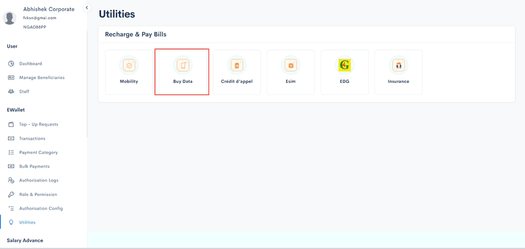Click the Esim chip icon
The width and height of the screenshot is (525, 249).
pyautogui.click(x=290, y=65)
